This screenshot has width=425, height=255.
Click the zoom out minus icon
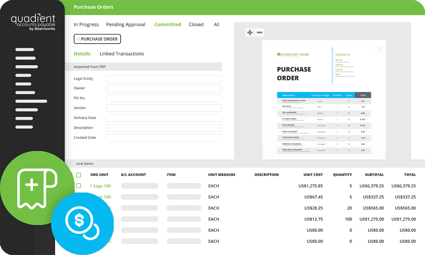pos(260,32)
